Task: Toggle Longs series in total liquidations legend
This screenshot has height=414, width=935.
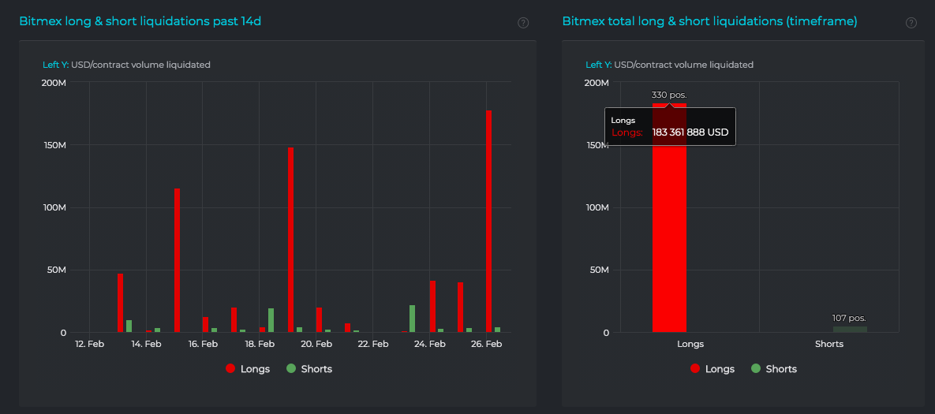Action: [x=712, y=369]
